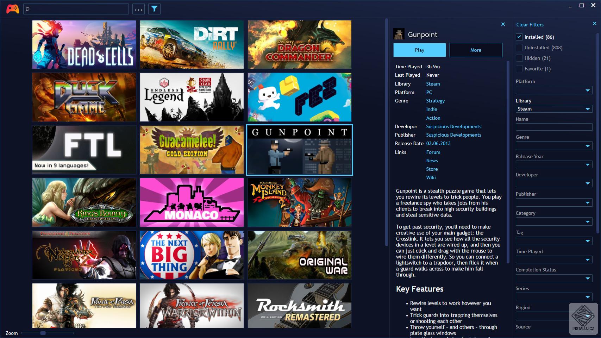The image size is (601, 338).
Task: Check the Hidden (21) filter
Action: (519, 58)
